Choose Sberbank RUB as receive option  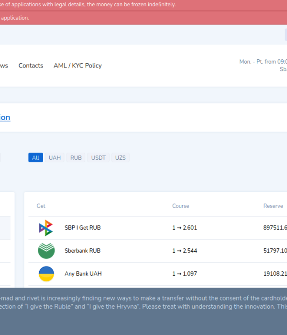[82, 251]
